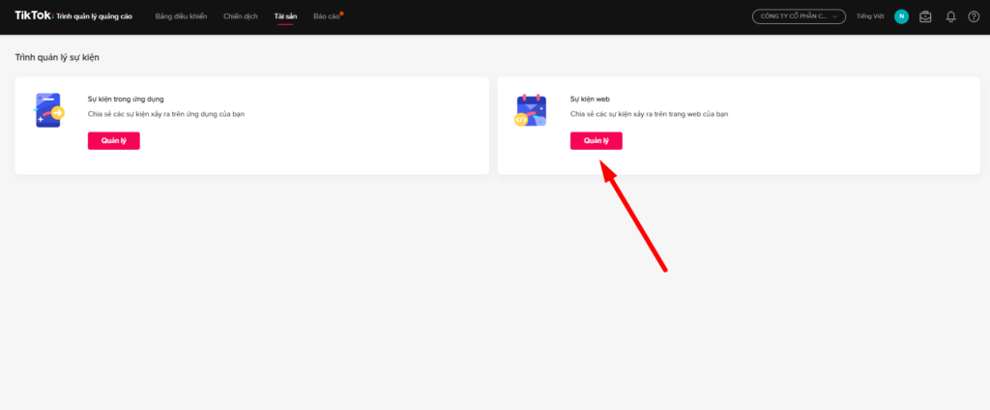This screenshot has height=410, width=990.
Task: Go to the Bảng điều khiển tab
Action: 183,16
